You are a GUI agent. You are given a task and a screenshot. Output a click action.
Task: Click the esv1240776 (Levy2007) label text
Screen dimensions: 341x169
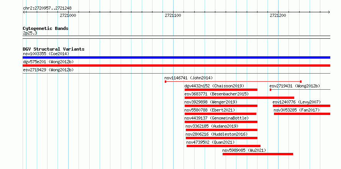pos(297,102)
